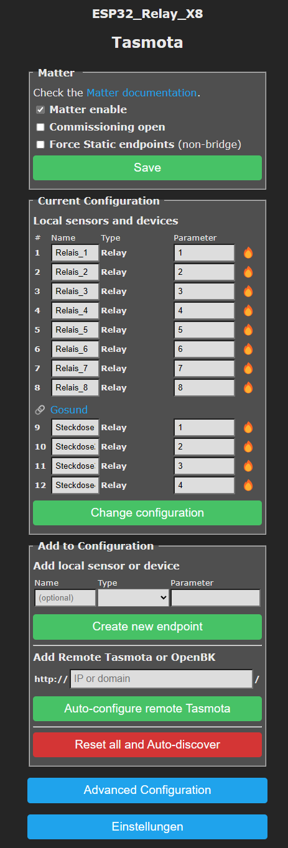Remove endpoint Relais_3 via its flame icon

coord(248,291)
